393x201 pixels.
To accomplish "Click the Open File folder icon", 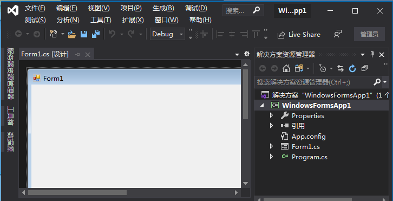I will pyautogui.click(x=72, y=34).
